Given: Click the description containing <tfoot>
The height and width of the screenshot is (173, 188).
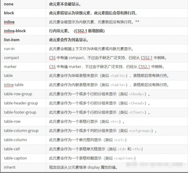Looking at the screenshot, I should coord(99,112).
